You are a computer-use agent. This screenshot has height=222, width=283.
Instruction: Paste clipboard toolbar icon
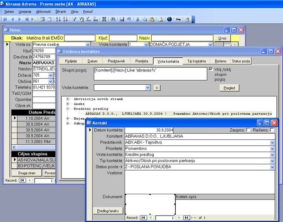[x=152, y=19]
